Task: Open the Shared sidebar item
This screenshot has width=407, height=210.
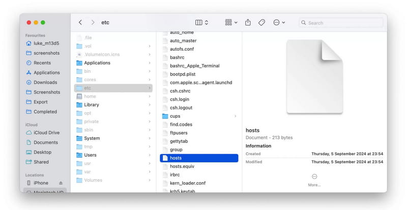Action: [37, 162]
